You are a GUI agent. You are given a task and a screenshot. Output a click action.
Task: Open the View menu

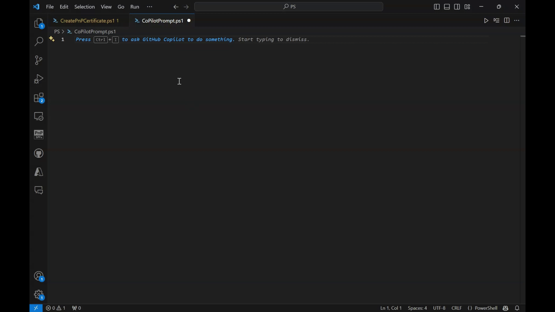point(106,7)
